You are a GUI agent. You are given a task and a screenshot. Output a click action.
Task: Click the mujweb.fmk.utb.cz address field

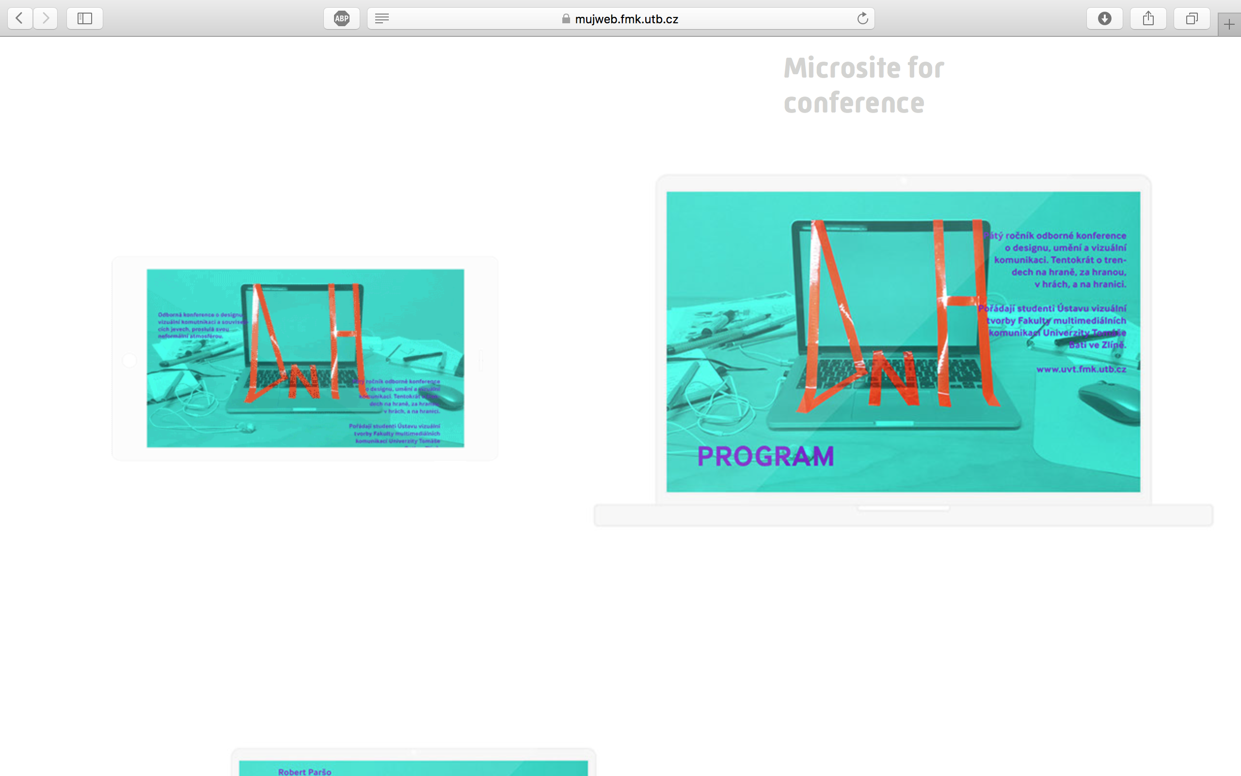pyautogui.click(x=626, y=19)
